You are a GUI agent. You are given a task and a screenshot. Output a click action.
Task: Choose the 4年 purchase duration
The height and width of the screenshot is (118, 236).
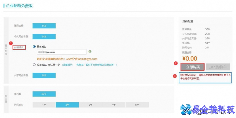(114, 105)
